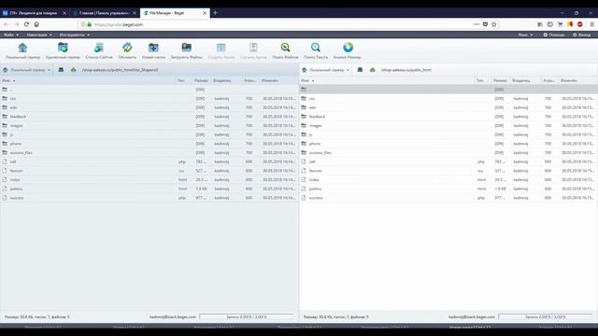598x336 pixels.
Task: Select the css folder in left panel
Action: (x=149, y=98)
